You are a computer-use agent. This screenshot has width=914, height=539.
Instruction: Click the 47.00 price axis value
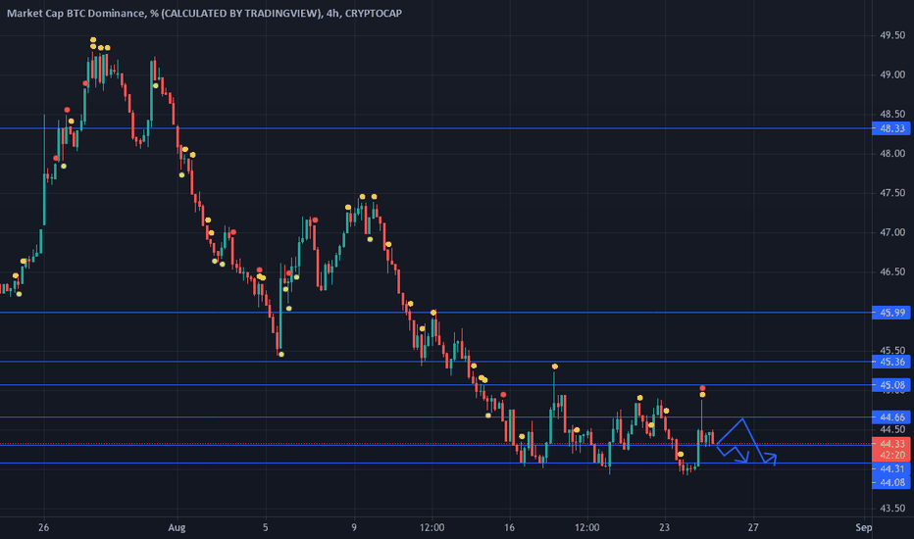point(892,232)
